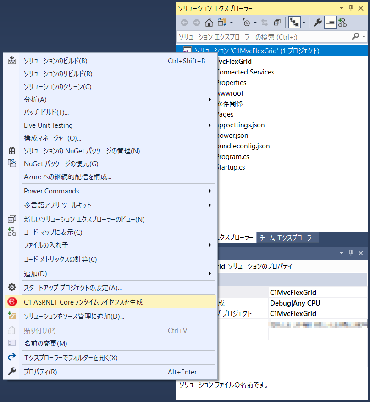Click the Back navigation arrow in Solution Explorer
The width and height of the screenshot is (370, 402).
point(184,23)
